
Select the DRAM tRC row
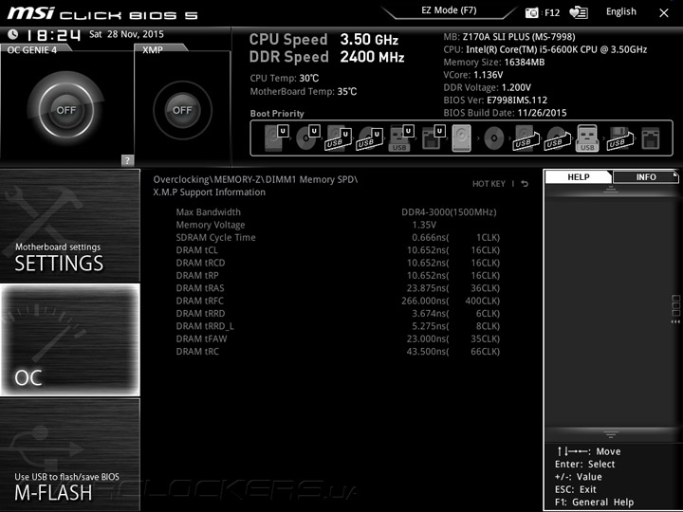point(338,351)
